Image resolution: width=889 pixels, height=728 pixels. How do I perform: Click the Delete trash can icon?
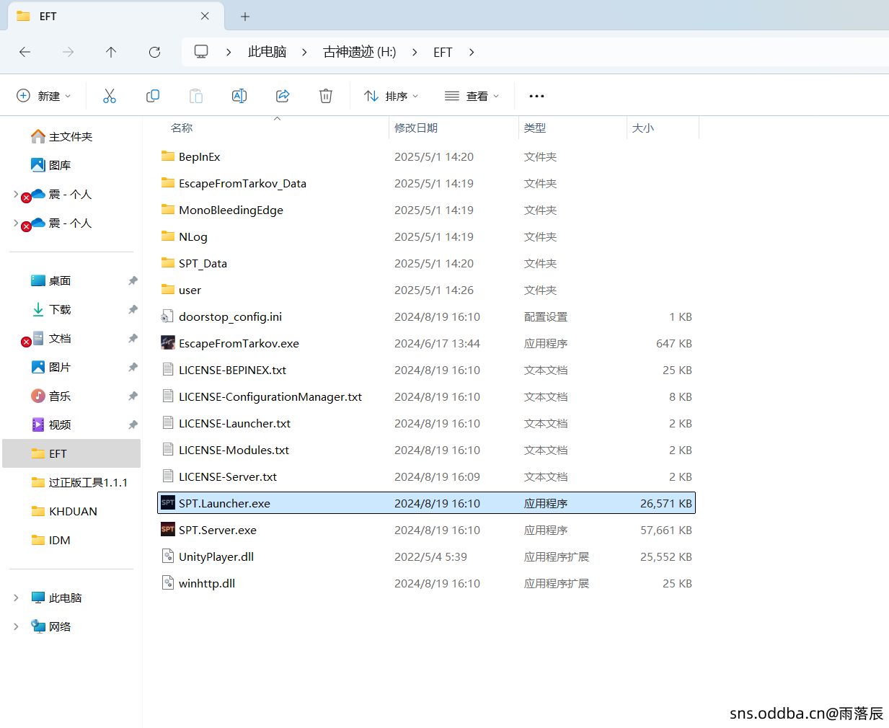pyautogui.click(x=326, y=96)
